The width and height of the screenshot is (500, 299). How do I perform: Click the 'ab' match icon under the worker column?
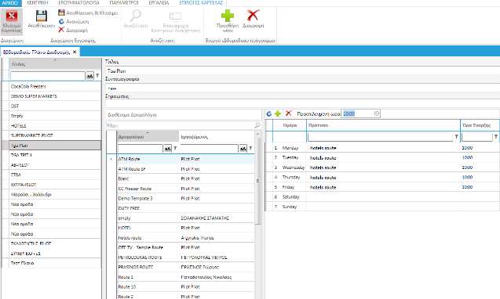pyautogui.click(x=243, y=149)
